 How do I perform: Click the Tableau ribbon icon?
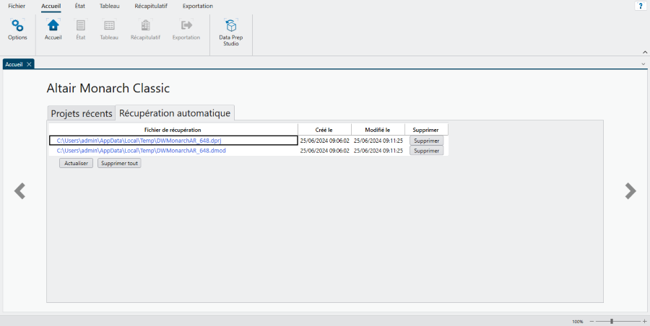coord(109,26)
